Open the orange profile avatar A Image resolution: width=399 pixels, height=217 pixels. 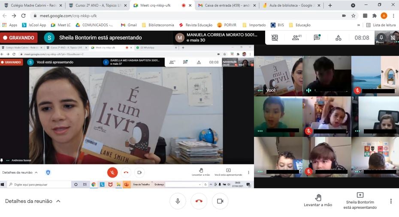point(384,16)
